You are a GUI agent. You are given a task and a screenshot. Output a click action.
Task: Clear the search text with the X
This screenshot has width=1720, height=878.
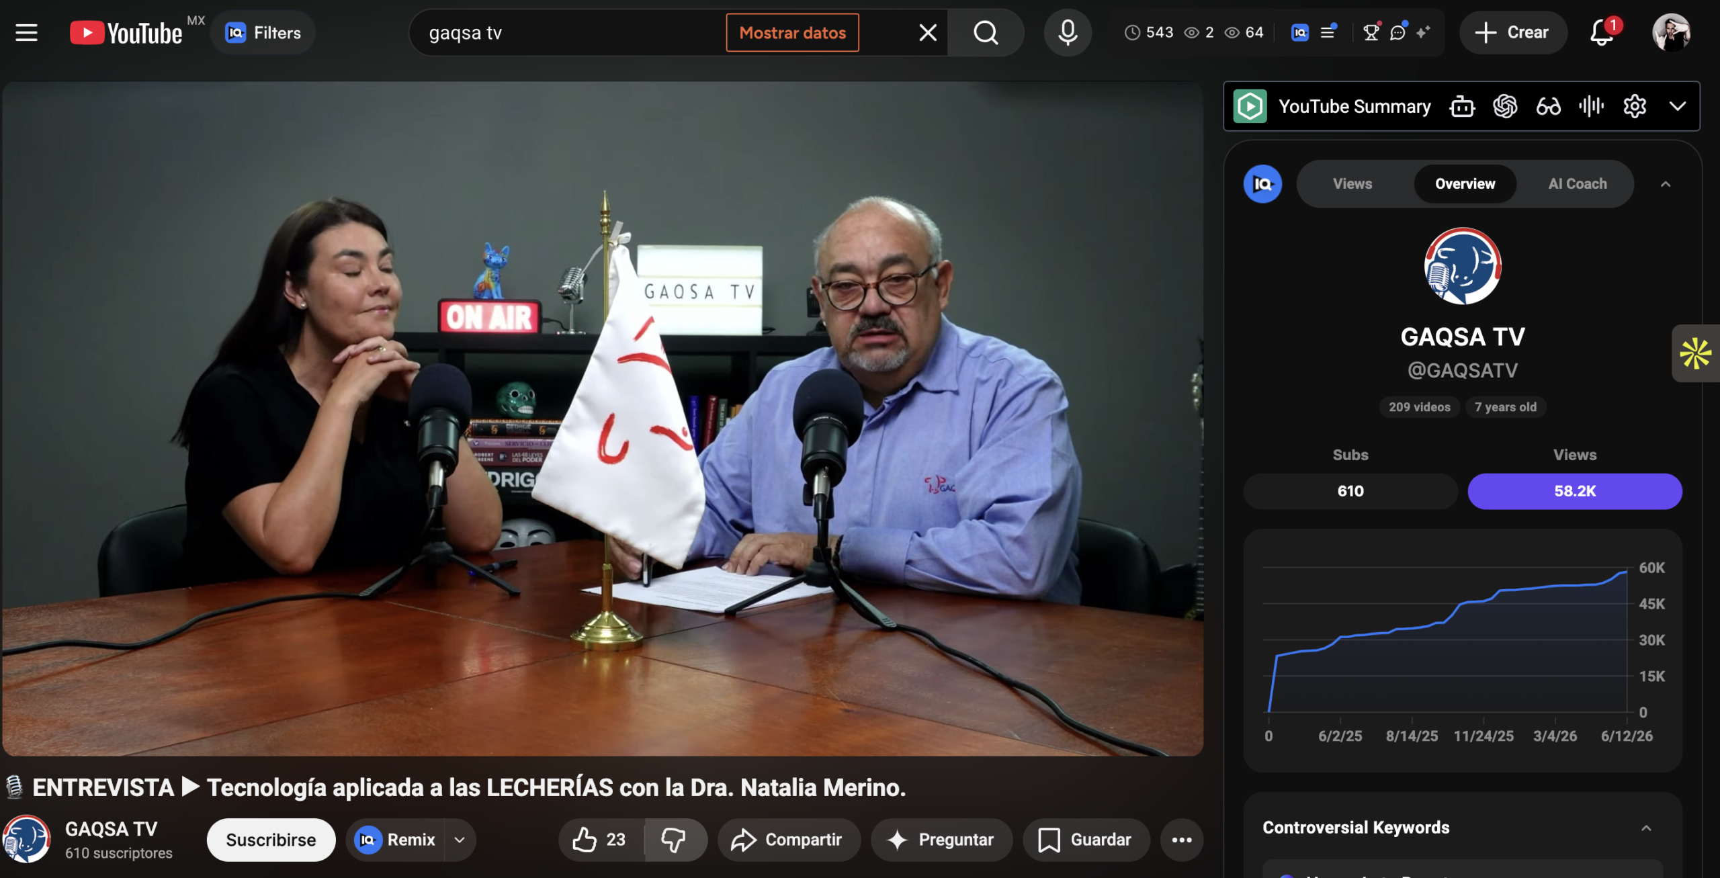[x=927, y=32]
